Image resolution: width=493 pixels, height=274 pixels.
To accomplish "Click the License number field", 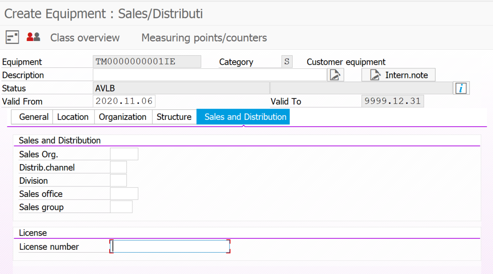I will (170, 247).
